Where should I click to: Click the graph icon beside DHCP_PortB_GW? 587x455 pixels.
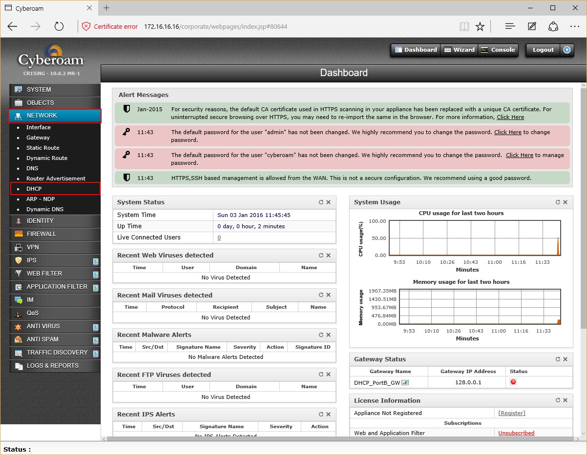pos(405,382)
